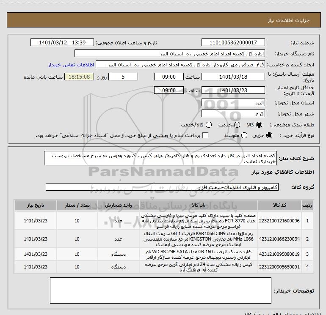Click the unit cell for the keyboard row
326x315 pixels.
[118, 221]
